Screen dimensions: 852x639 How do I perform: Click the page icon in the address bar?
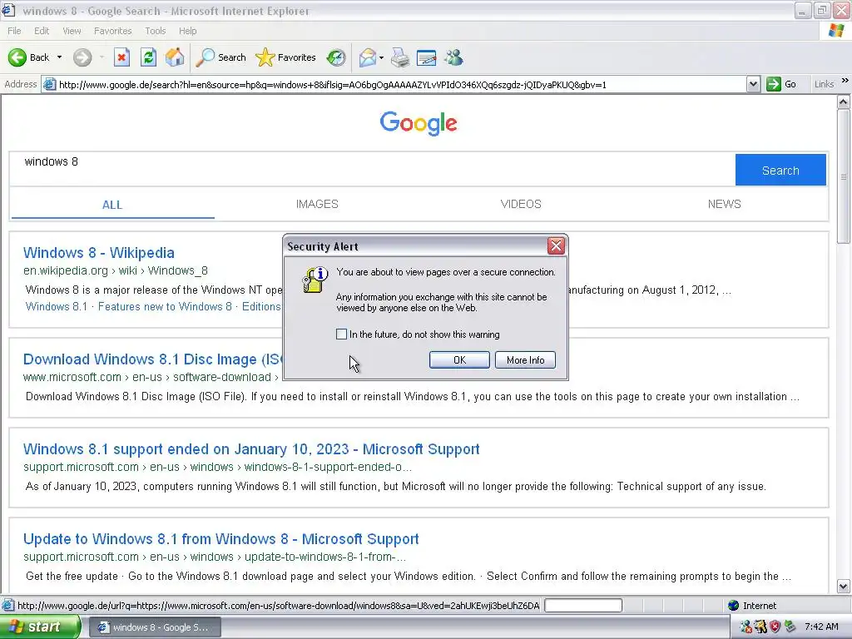[49, 84]
